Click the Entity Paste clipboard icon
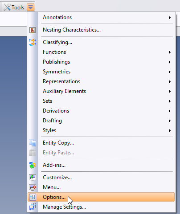180x214 pixels. tap(33, 153)
